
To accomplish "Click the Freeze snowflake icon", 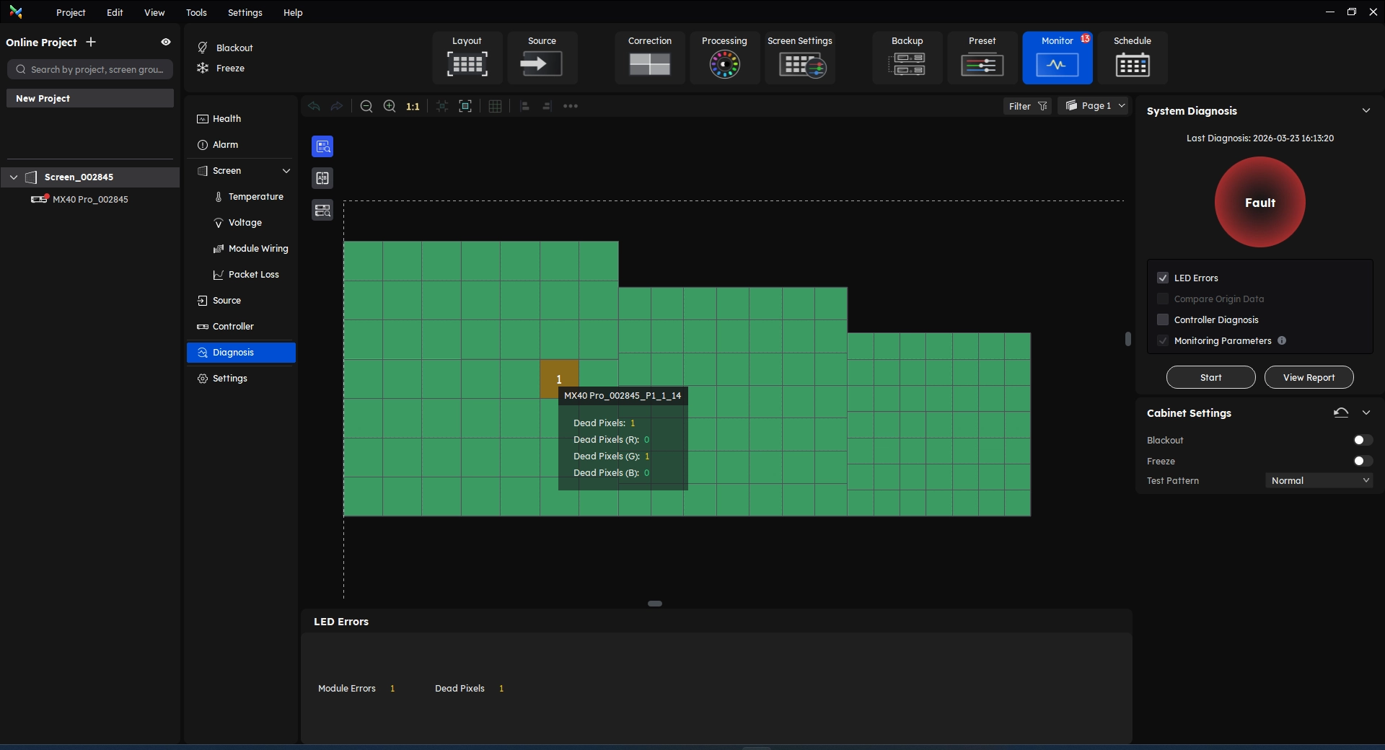I will (203, 68).
